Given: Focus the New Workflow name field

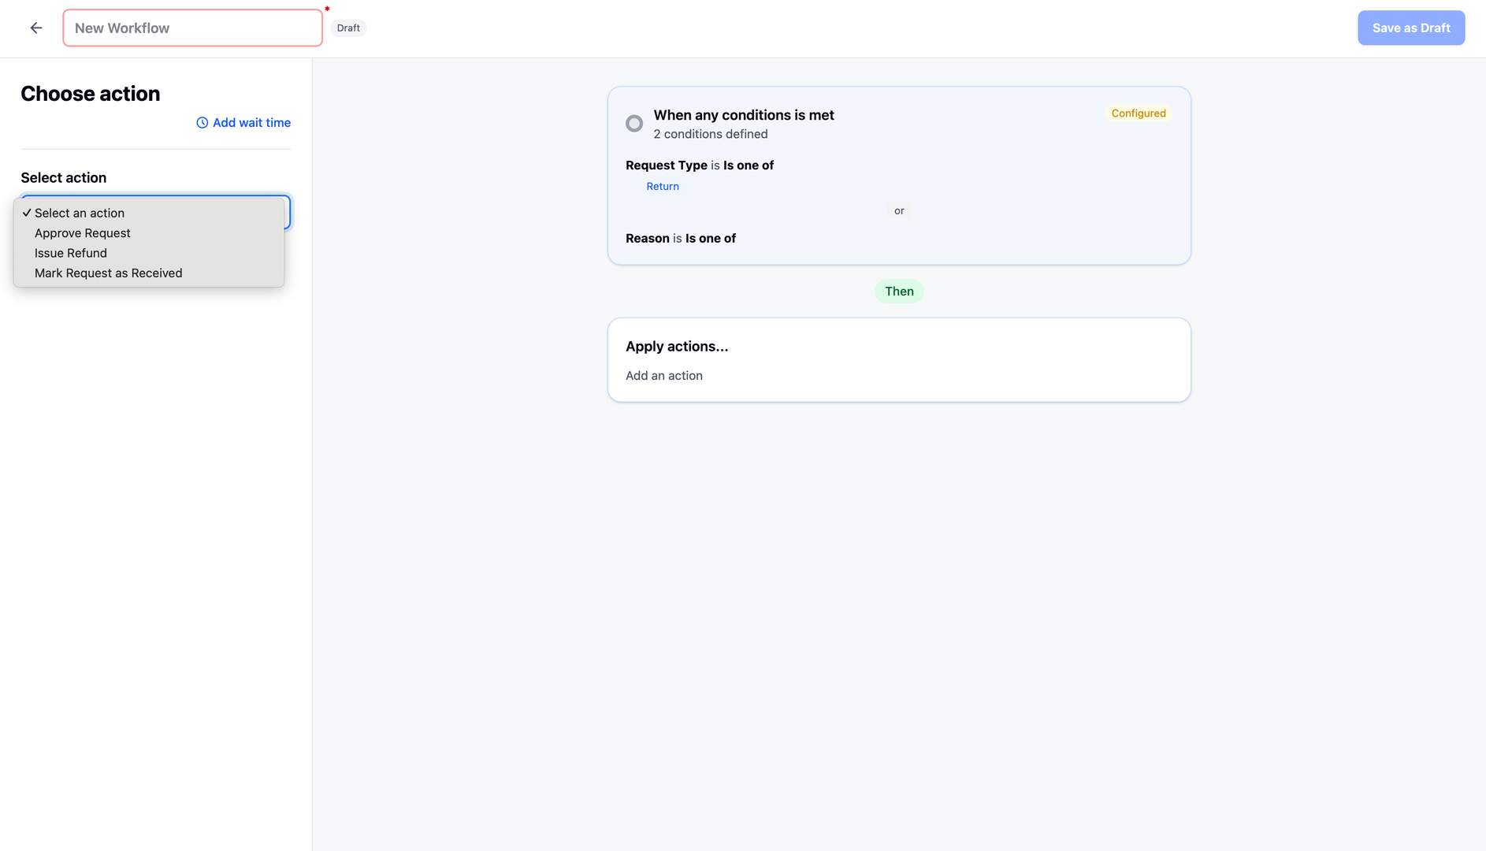Looking at the screenshot, I should [x=192, y=28].
